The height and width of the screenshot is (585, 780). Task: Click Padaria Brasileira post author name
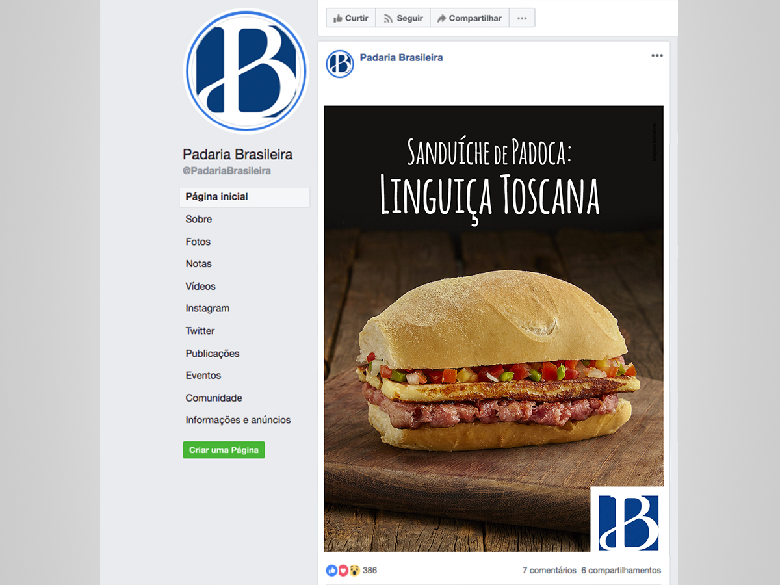[x=401, y=57]
